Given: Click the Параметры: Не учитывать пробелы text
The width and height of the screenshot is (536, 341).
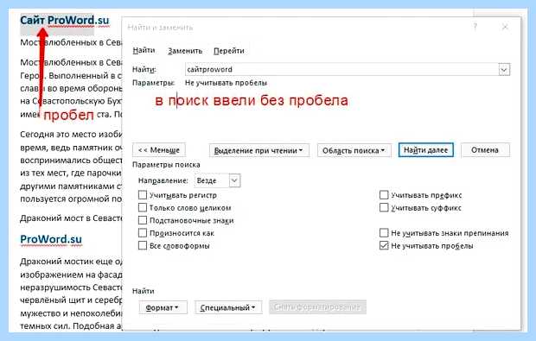Looking at the screenshot, I should tap(200, 83).
